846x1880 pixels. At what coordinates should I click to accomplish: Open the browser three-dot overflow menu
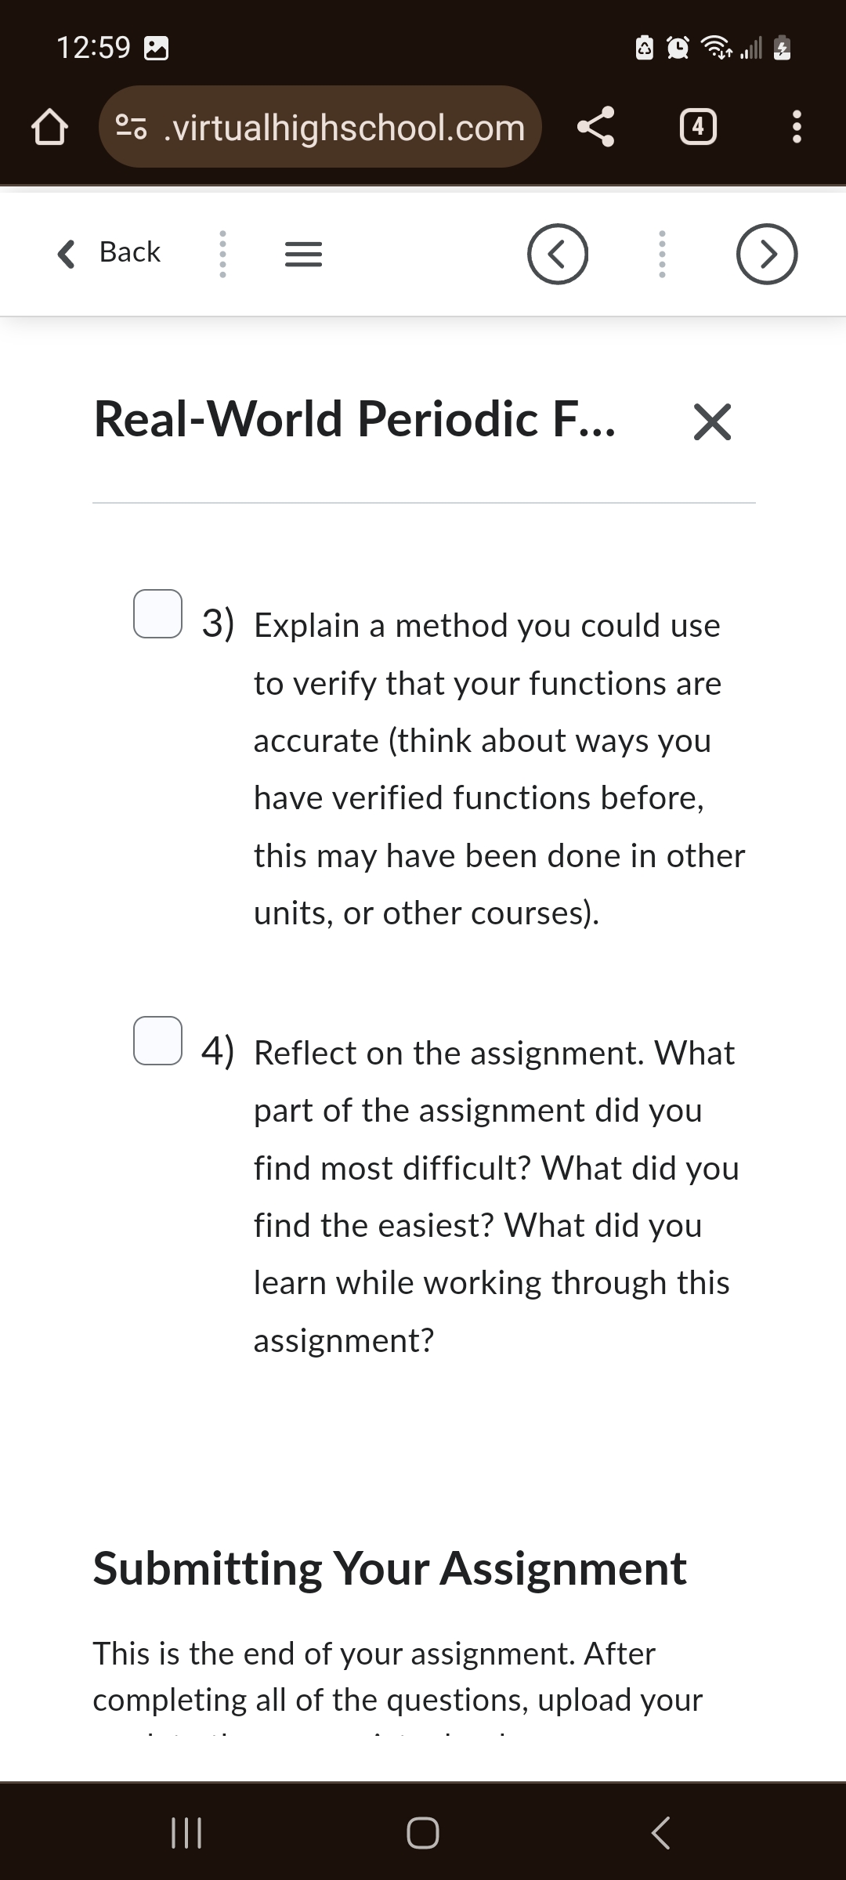click(796, 126)
